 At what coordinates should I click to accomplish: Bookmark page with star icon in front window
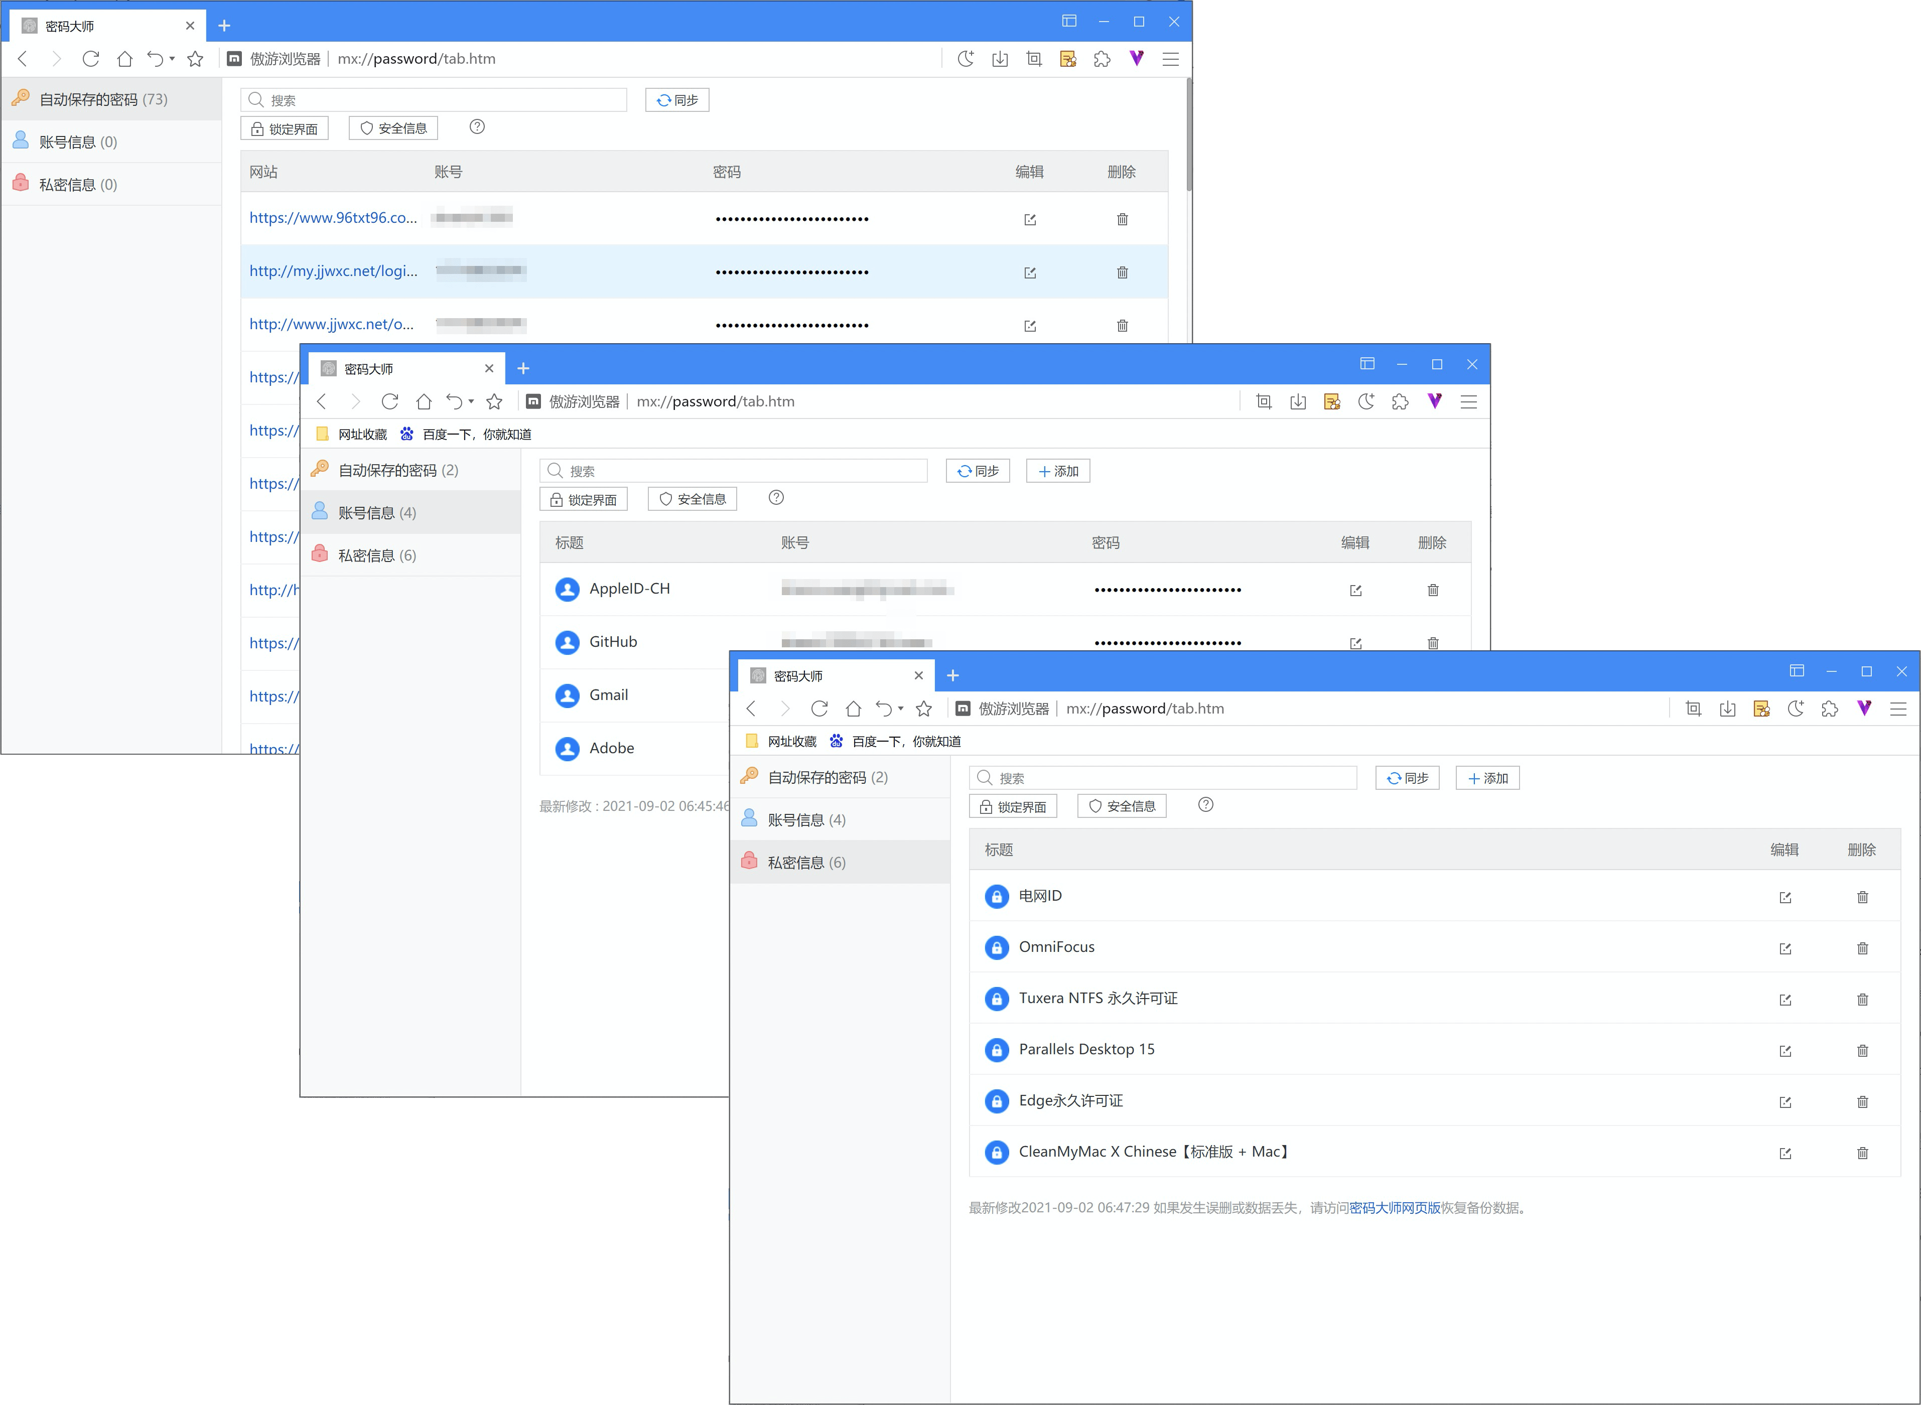pos(923,709)
